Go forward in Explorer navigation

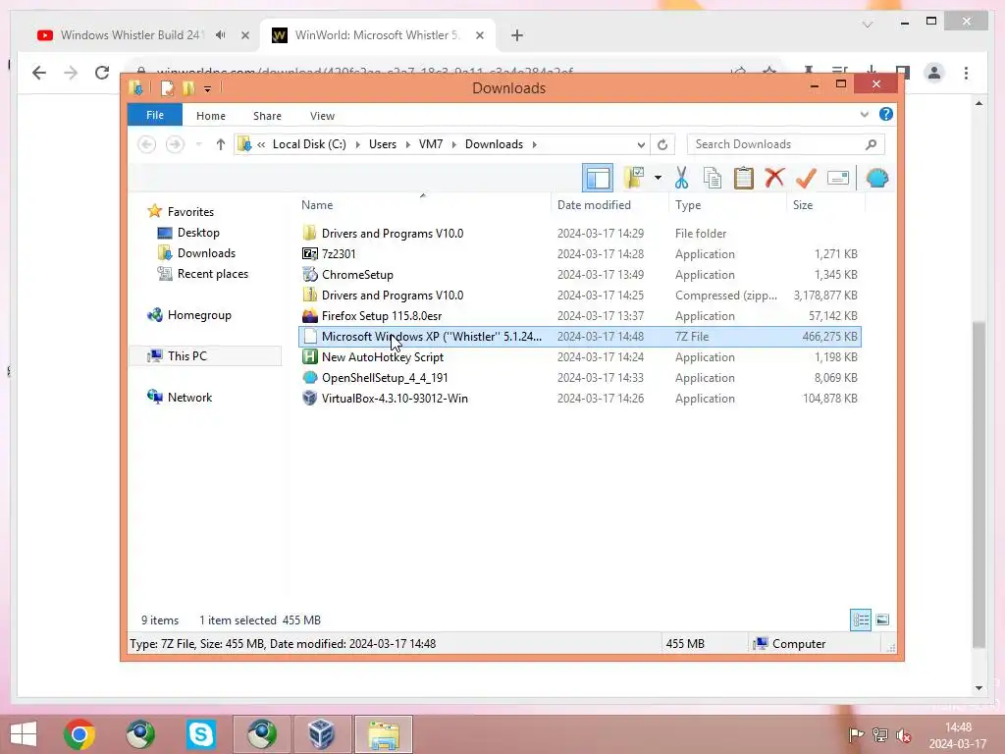[x=175, y=144]
